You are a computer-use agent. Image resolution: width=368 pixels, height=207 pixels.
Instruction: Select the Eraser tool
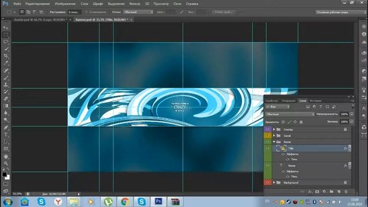(x=6, y=98)
